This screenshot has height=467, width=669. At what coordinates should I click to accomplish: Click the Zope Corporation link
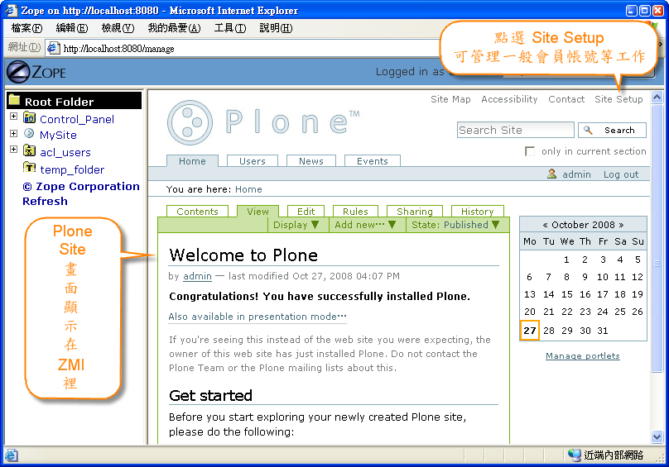[x=80, y=187]
